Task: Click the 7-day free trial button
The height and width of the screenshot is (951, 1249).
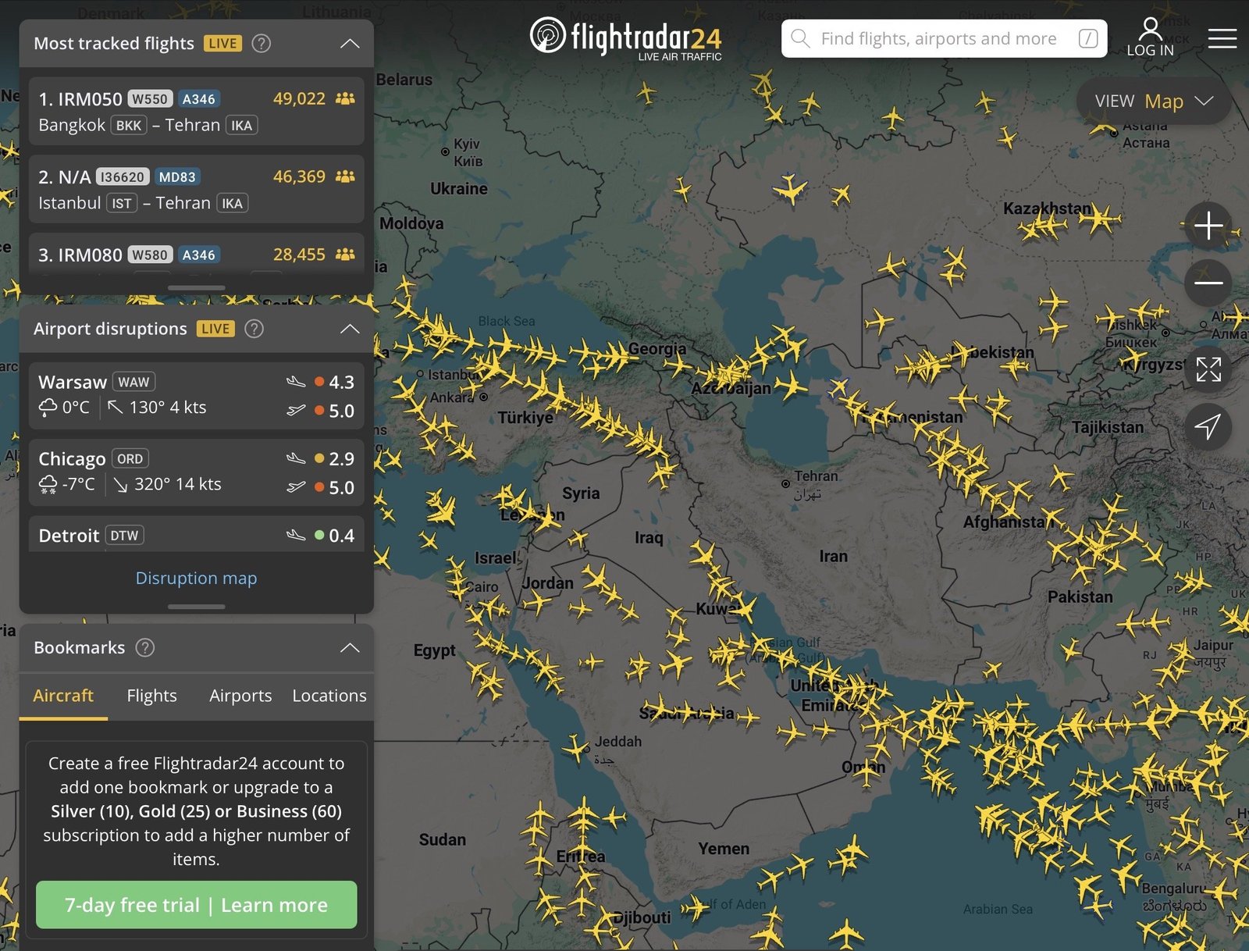Action: pos(196,905)
